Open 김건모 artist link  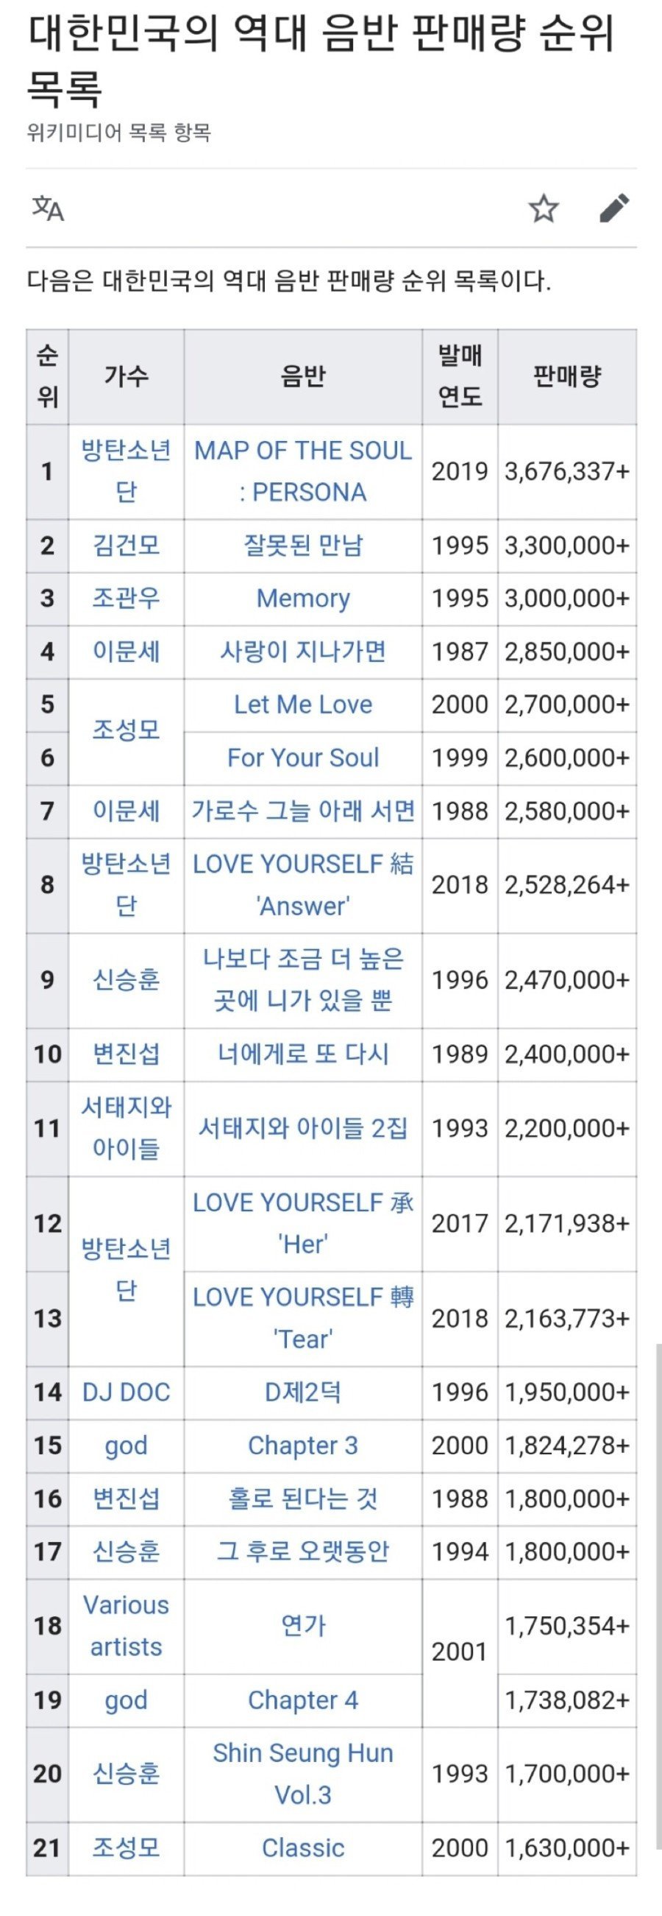coord(127,545)
